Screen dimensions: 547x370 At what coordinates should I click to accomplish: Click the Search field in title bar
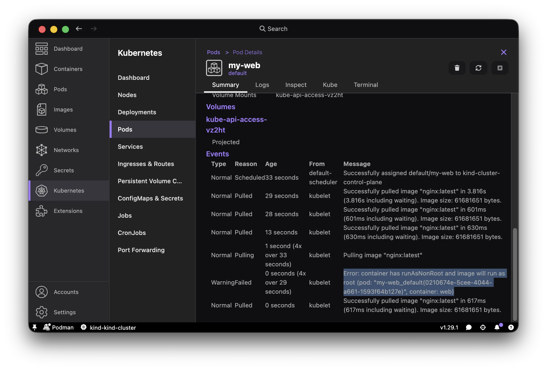coord(273,29)
